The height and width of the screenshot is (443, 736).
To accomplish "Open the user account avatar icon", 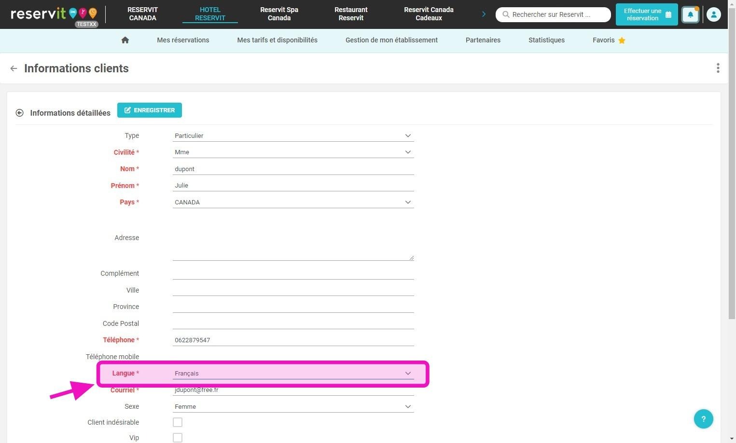I will coord(713,14).
